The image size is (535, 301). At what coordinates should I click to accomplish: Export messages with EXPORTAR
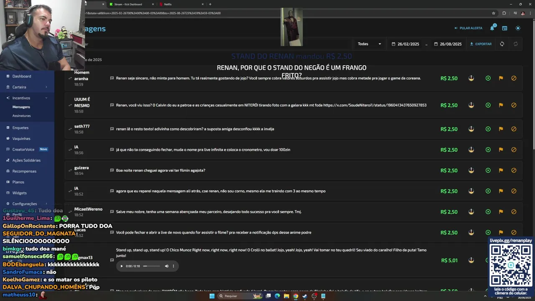pos(481,44)
